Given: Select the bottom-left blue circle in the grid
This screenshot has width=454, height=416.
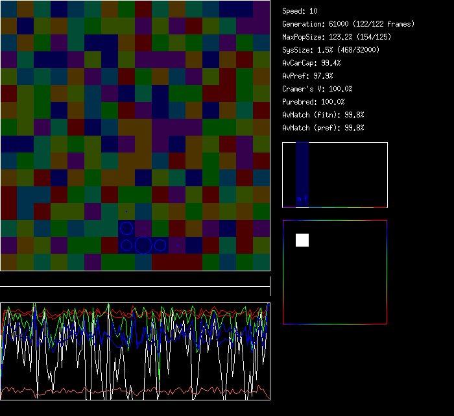Looking at the screenshot, I should 126,245.
